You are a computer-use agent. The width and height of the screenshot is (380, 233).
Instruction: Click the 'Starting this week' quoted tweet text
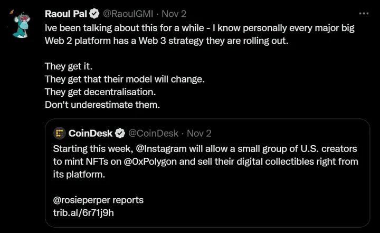click(x=90, y=148)
